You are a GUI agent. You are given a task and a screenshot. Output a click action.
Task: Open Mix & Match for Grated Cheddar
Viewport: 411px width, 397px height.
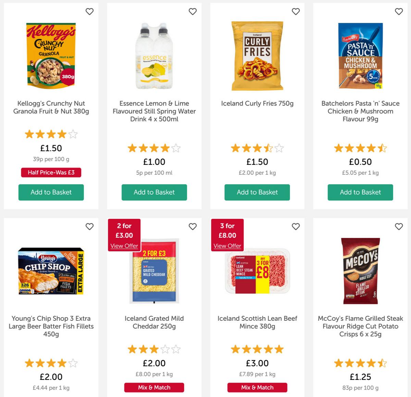pyautogui.click(x=154, y=387)
